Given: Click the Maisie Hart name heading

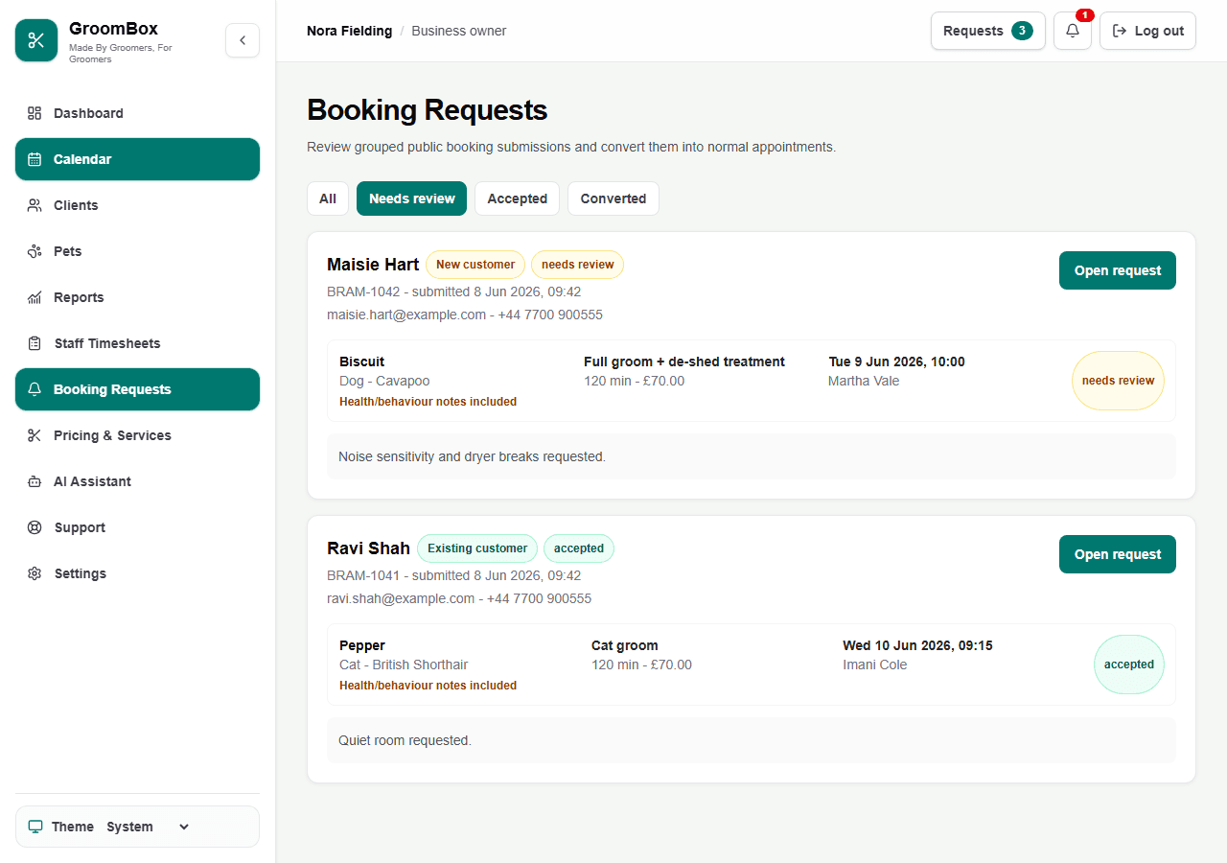Looking at the screenshot, I should point(373,265).
